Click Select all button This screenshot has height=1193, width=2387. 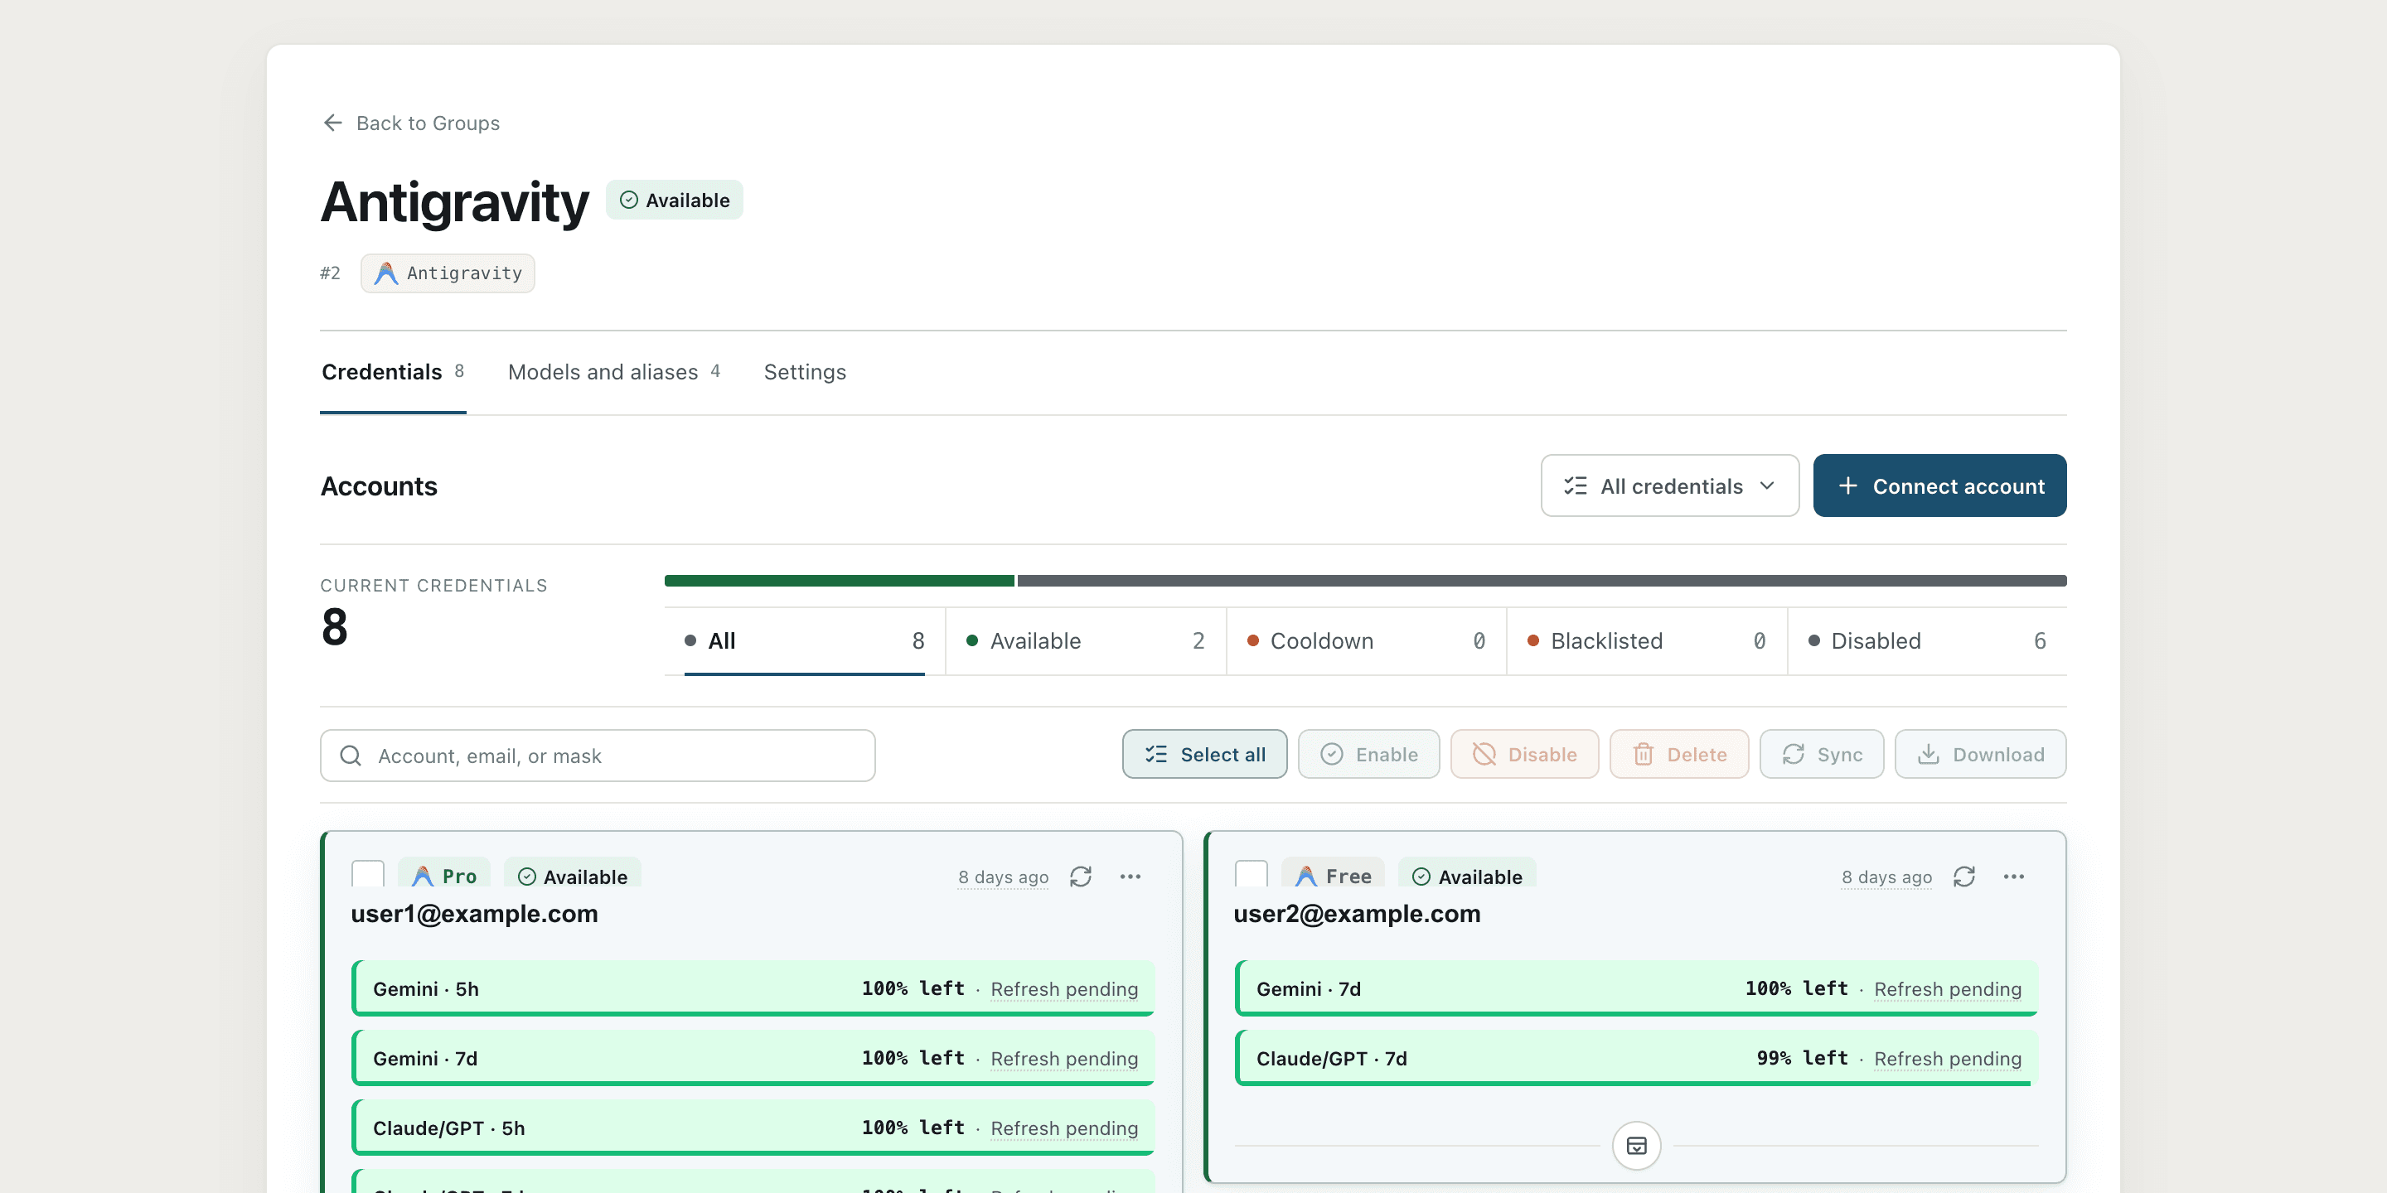tap(1204, 754)
